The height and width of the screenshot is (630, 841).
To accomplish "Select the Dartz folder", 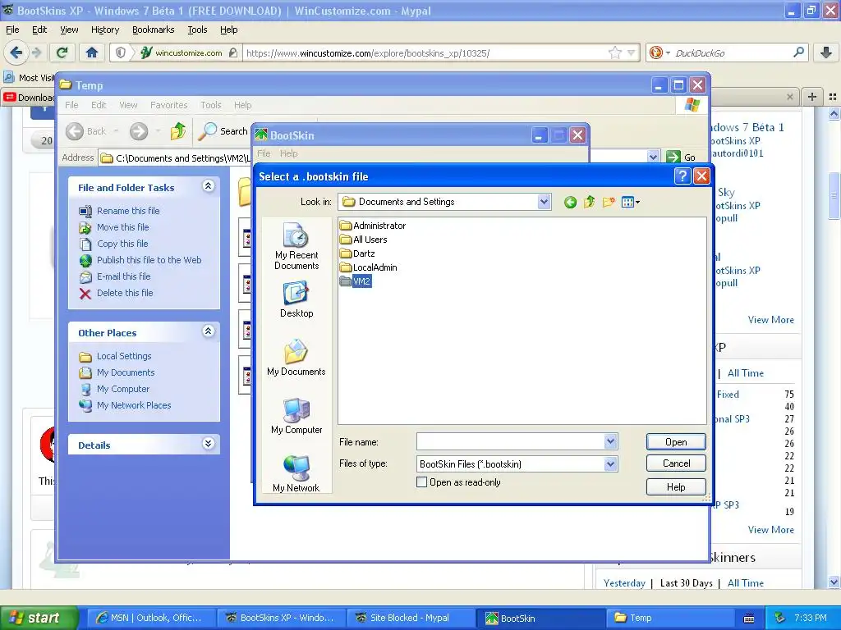I will point(357,253).
